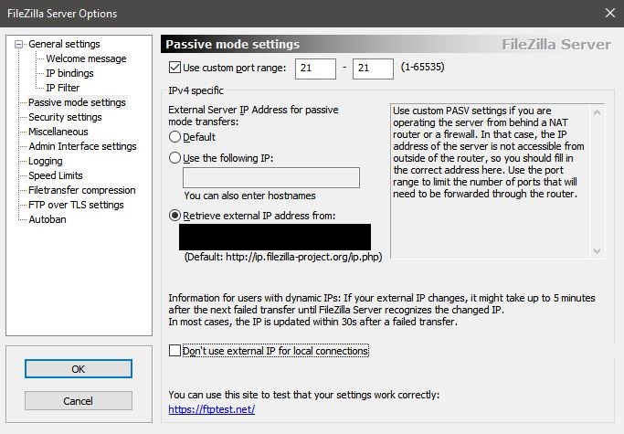The height and width of the screenshot is (434, 624).
Task: Open the IP Filter page
Action: click(x=62, y=88)
